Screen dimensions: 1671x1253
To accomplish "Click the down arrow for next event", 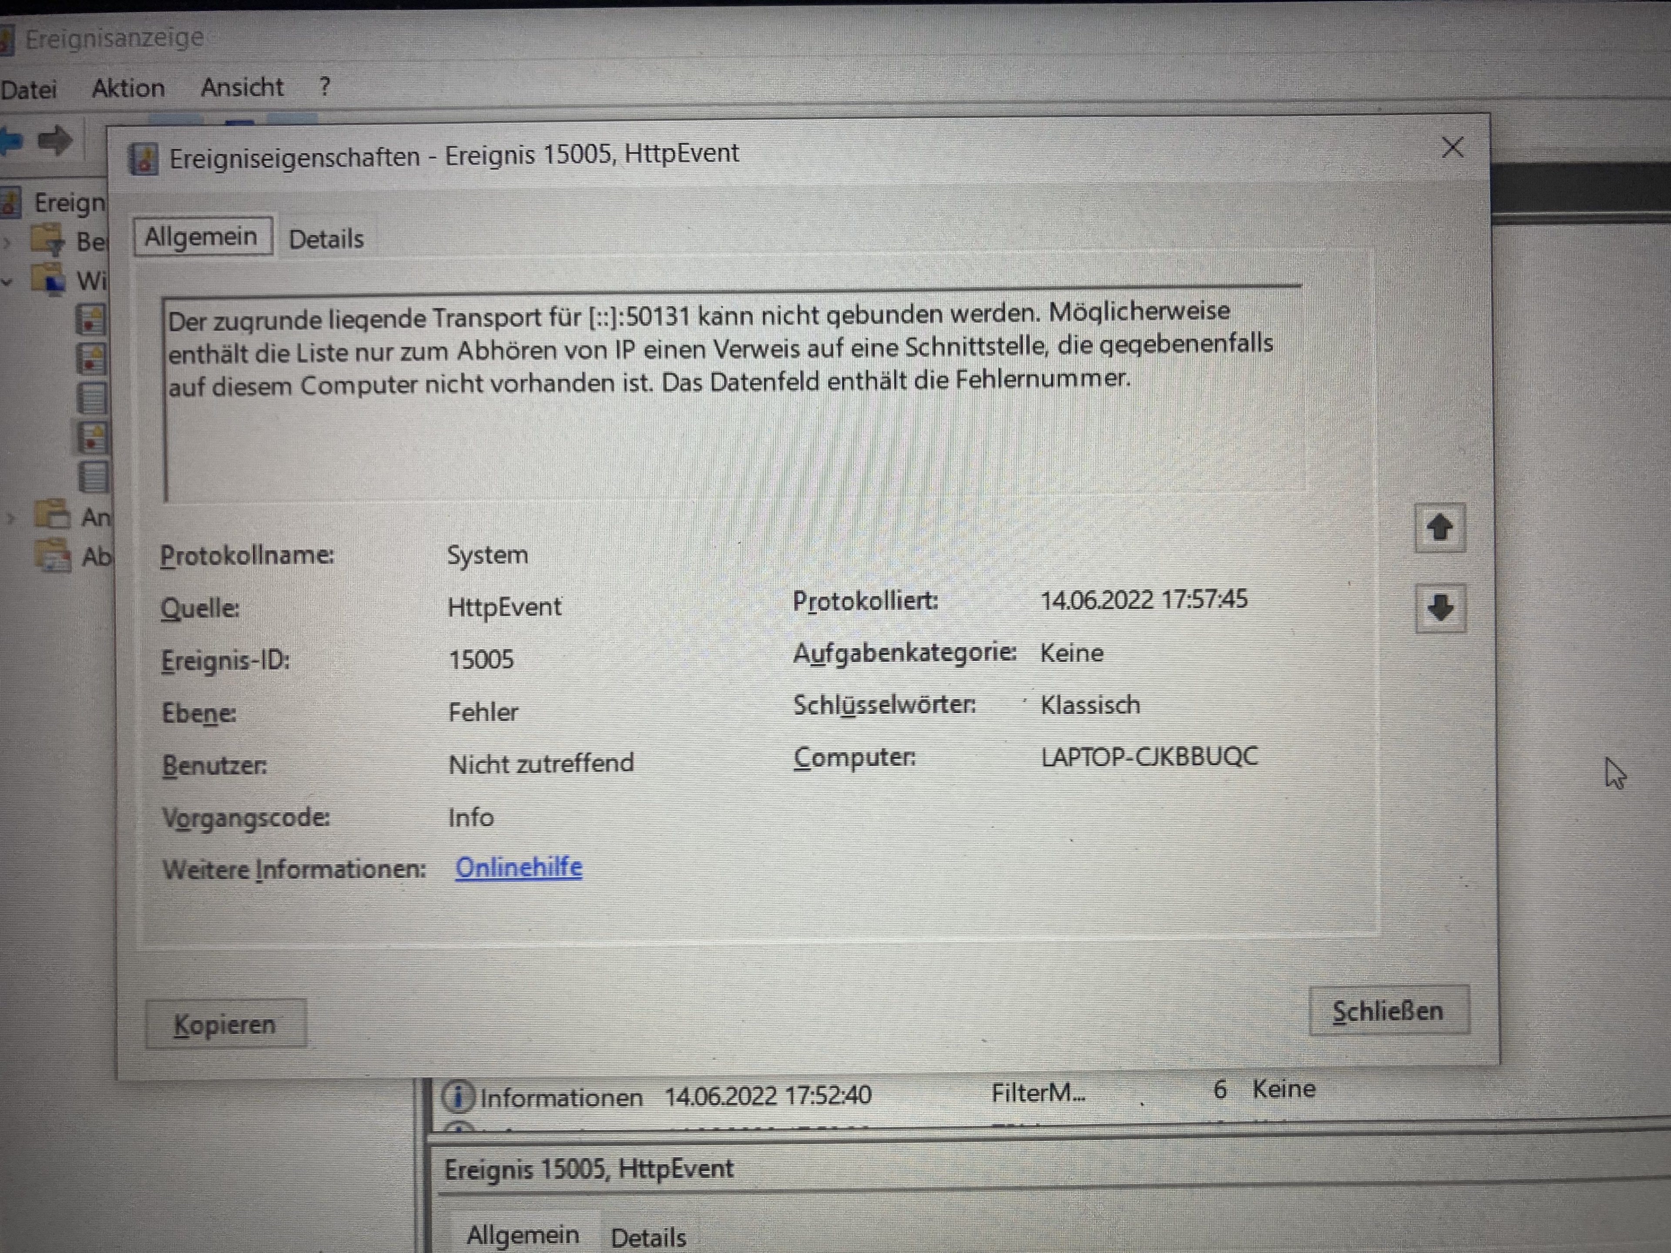I will pyautogui.click(x=1441, y=608).
